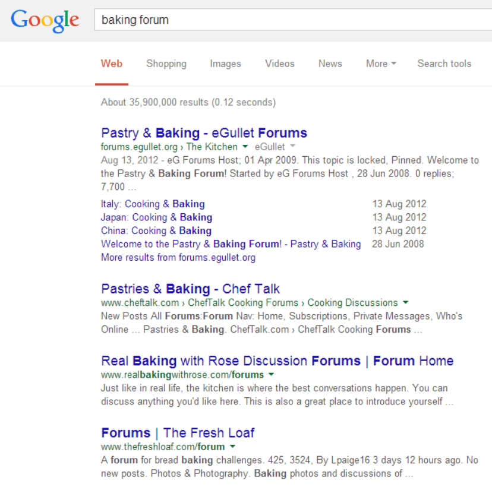Open 'Welcome to the Pastry & Baking Forum!' link
This screenshot has height=487, width=492.
click(231, 244)
